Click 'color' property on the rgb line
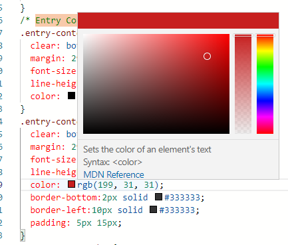 coord(43,185)
